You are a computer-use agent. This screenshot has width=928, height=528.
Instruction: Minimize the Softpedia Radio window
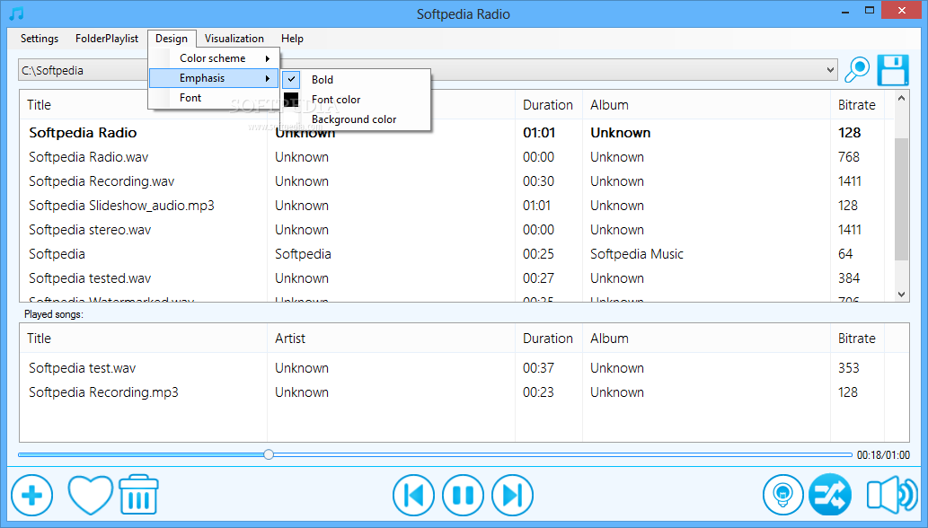point(845,11)
